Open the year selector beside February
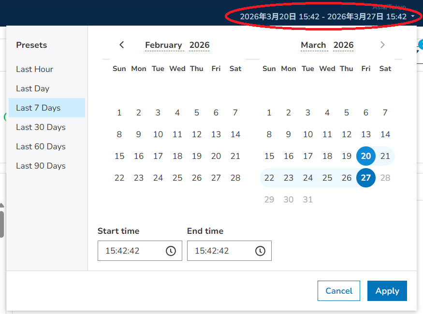This screenshot has height=314, width=423. pos(199,45)
